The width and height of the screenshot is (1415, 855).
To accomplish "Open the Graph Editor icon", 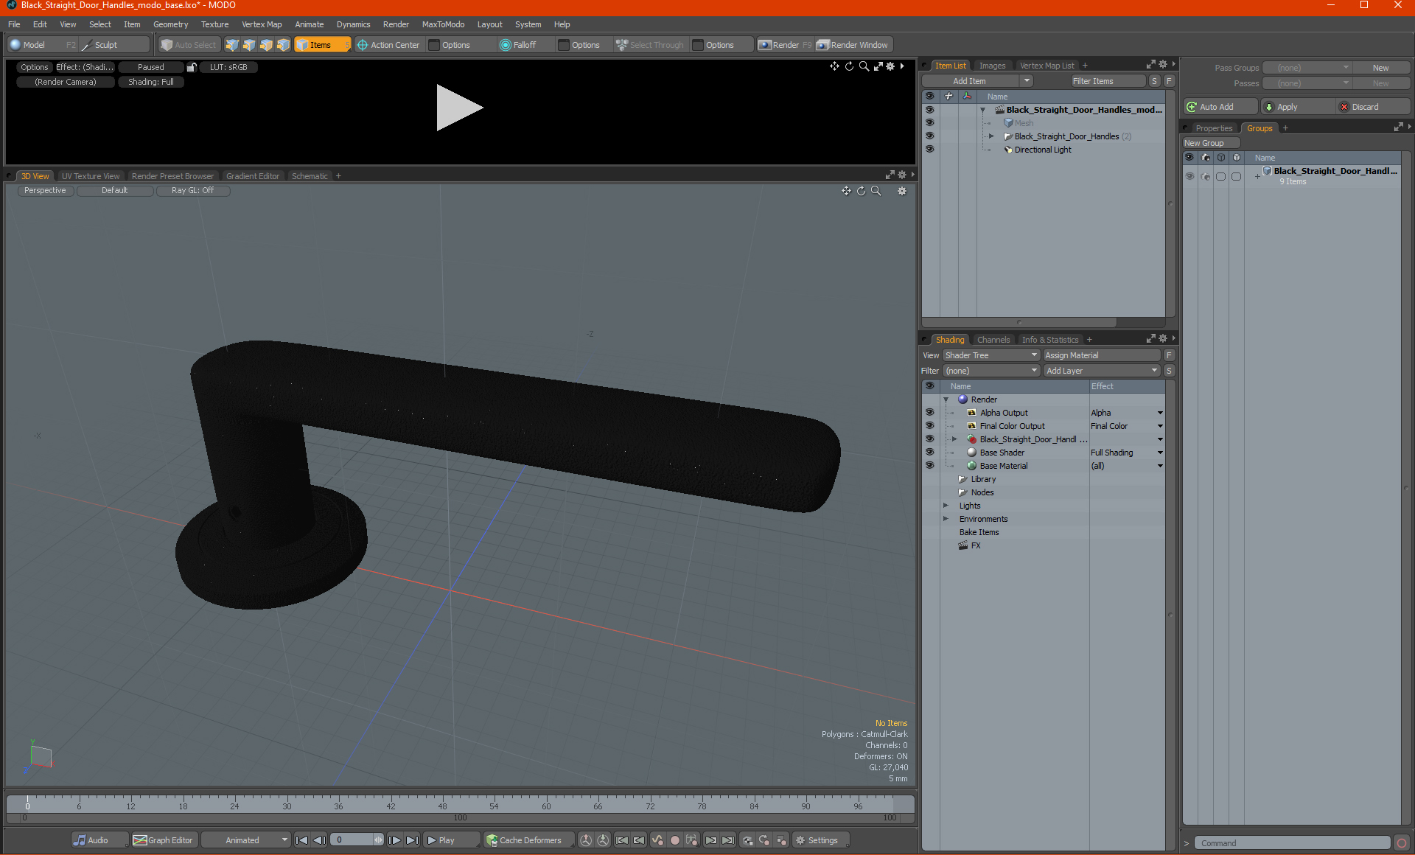I will tap(140, 840).
